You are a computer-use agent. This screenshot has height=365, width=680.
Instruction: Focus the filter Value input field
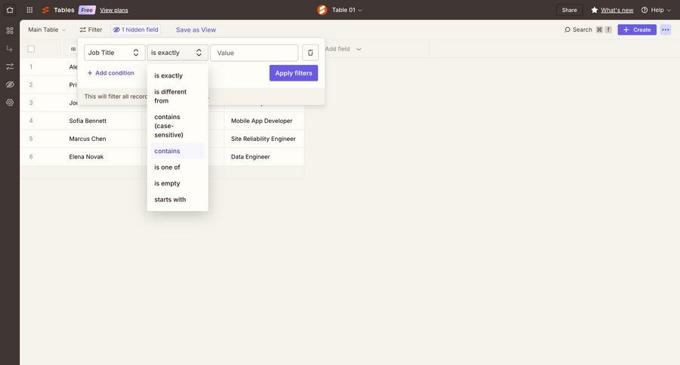pyautogui.click(x=254, y=53)
